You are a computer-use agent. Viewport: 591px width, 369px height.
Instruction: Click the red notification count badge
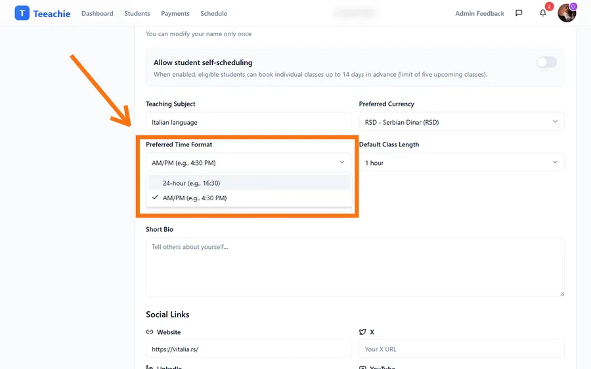[550, 7]
